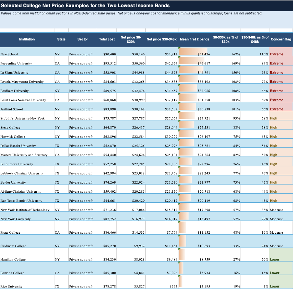Viewport: 293px width, 289px height.
Task: Click the $17,698 mean cell for NYIT
Action: [195, 207]
